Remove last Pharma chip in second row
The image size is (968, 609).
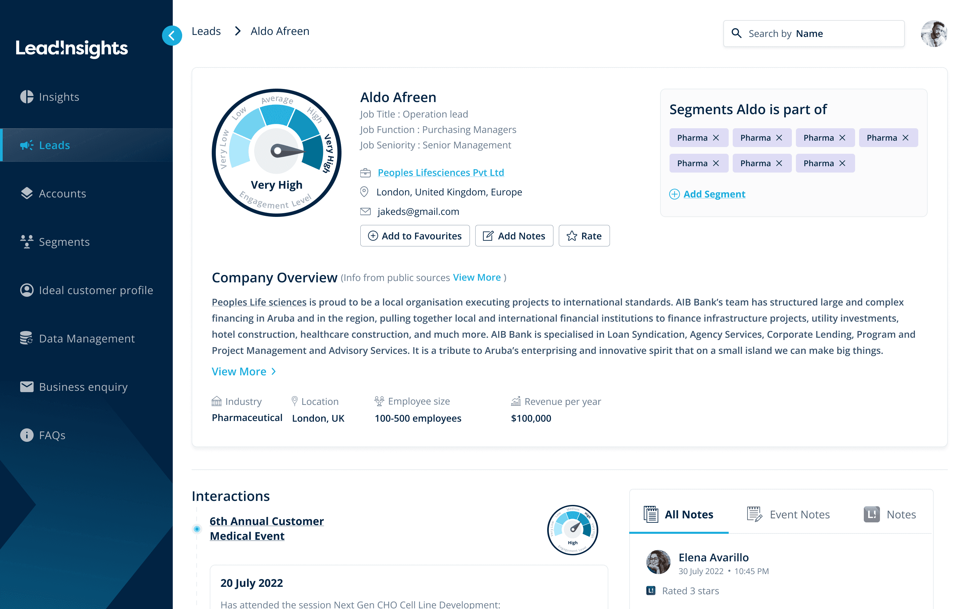coord(842,163)
